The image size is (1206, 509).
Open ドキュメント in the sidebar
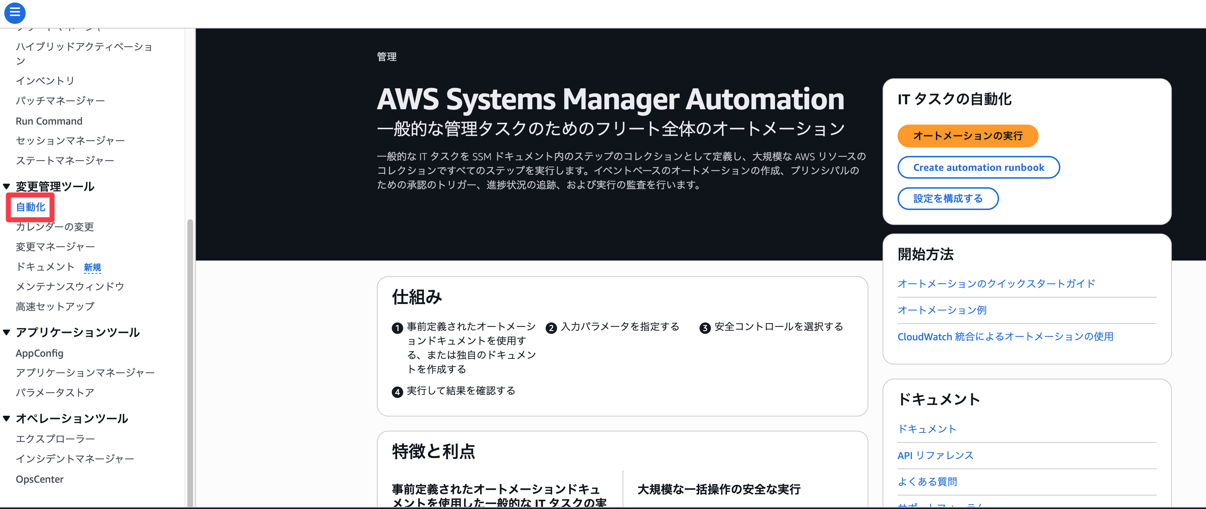click(45, 267)
